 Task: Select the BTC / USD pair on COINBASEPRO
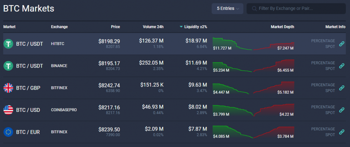(x=28, y=110)
